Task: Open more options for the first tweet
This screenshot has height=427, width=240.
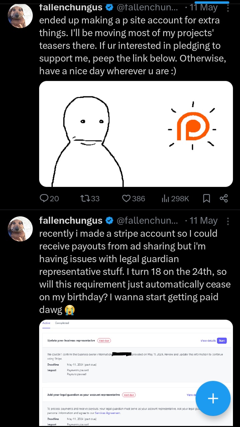Action: [x=228, y=7]
